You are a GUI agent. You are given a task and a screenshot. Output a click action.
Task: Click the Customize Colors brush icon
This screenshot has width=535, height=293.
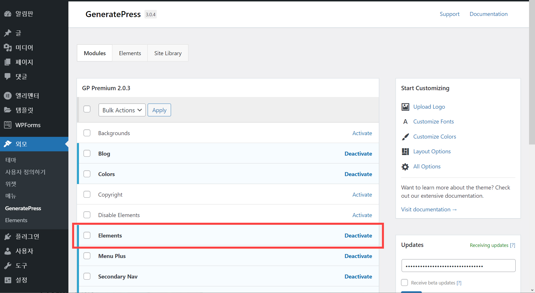tap(405, 137)
